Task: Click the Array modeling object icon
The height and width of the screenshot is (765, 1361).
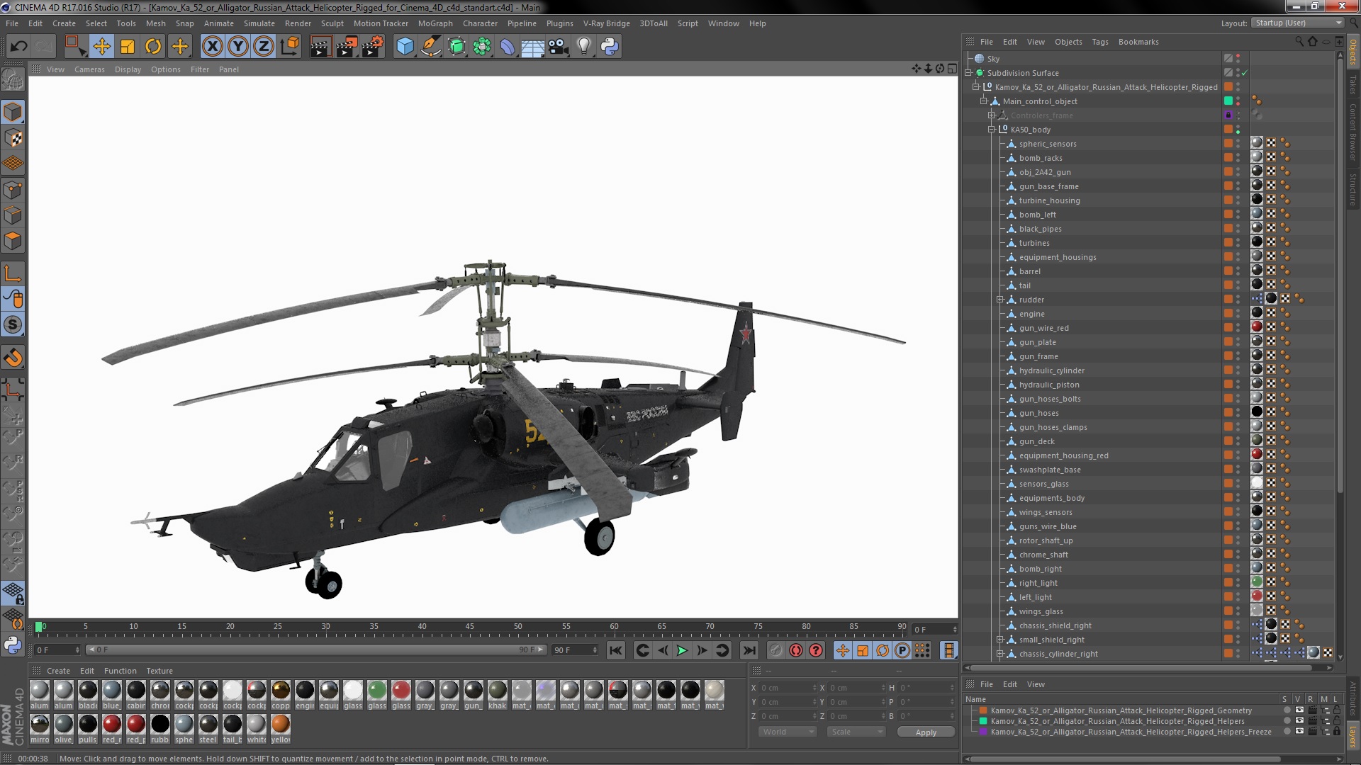Action: (x=482, y=47)
